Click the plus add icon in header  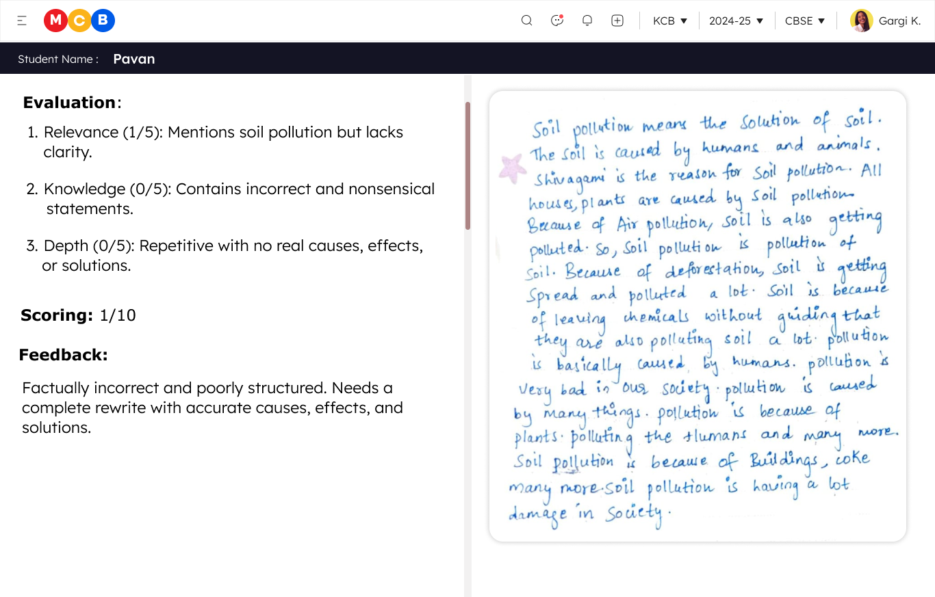617,21
